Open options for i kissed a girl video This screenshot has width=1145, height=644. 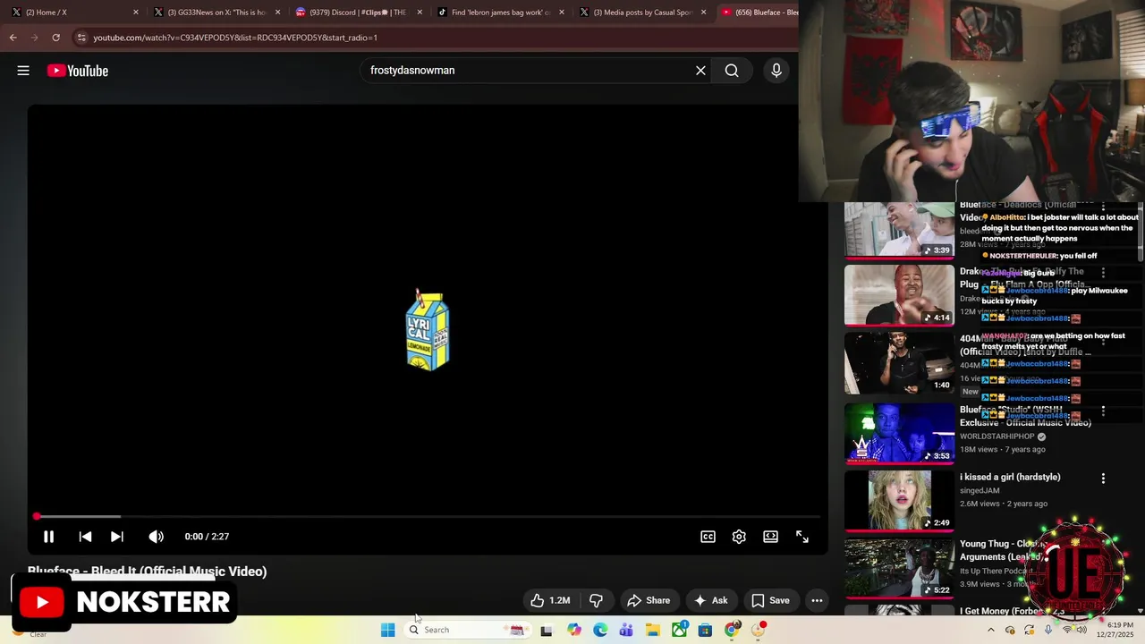(x=1103, y=479)
